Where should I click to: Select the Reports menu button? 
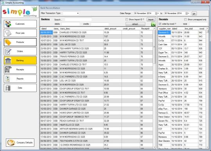click(x=20, y=79)
